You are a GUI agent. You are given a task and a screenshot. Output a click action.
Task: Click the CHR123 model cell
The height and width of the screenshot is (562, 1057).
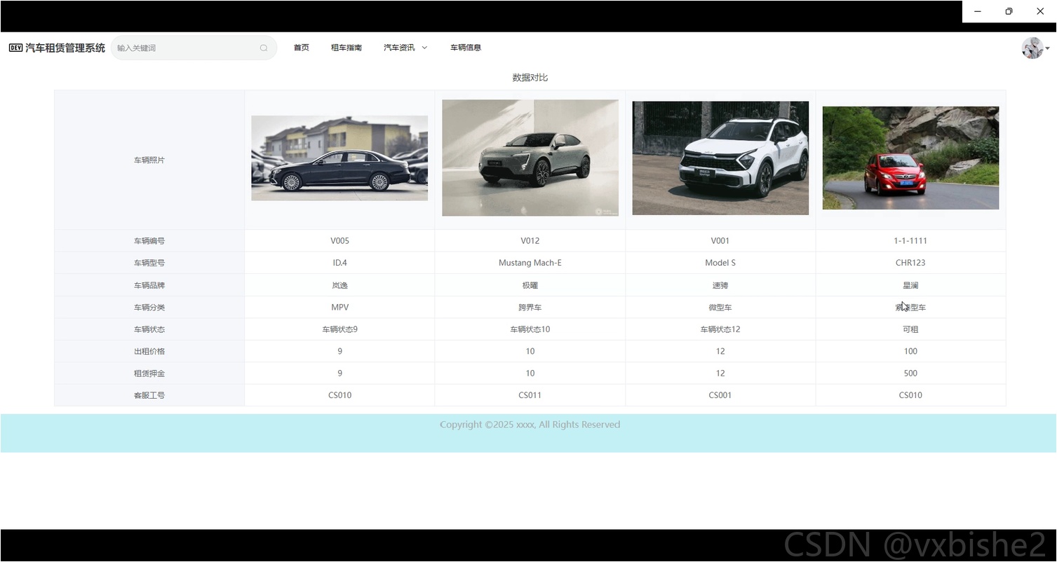[x=910, y=263]
